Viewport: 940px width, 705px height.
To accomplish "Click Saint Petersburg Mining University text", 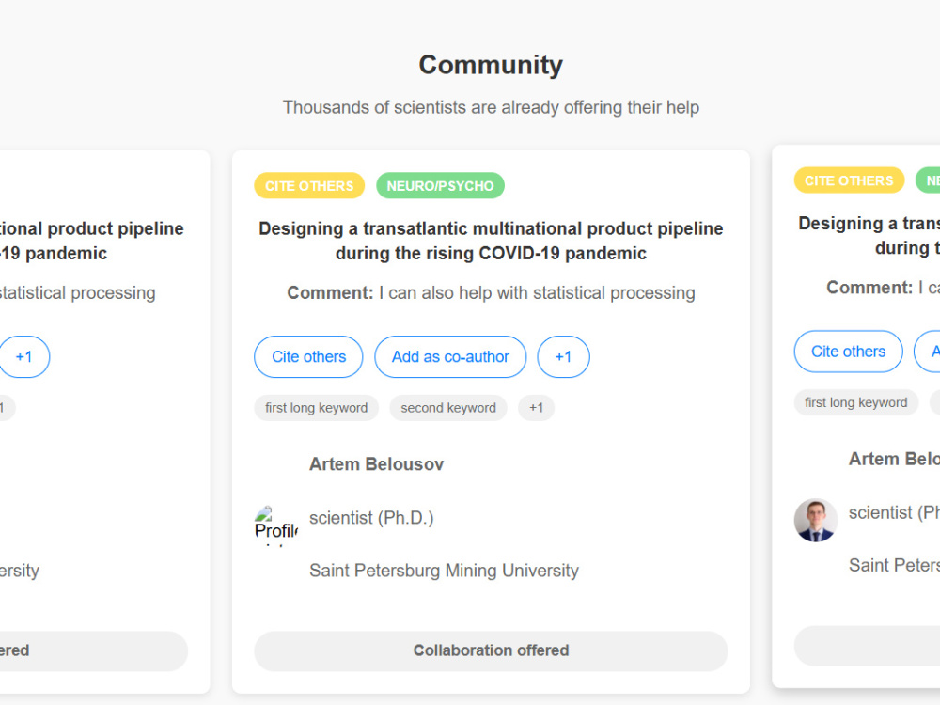I will [445, 571].
